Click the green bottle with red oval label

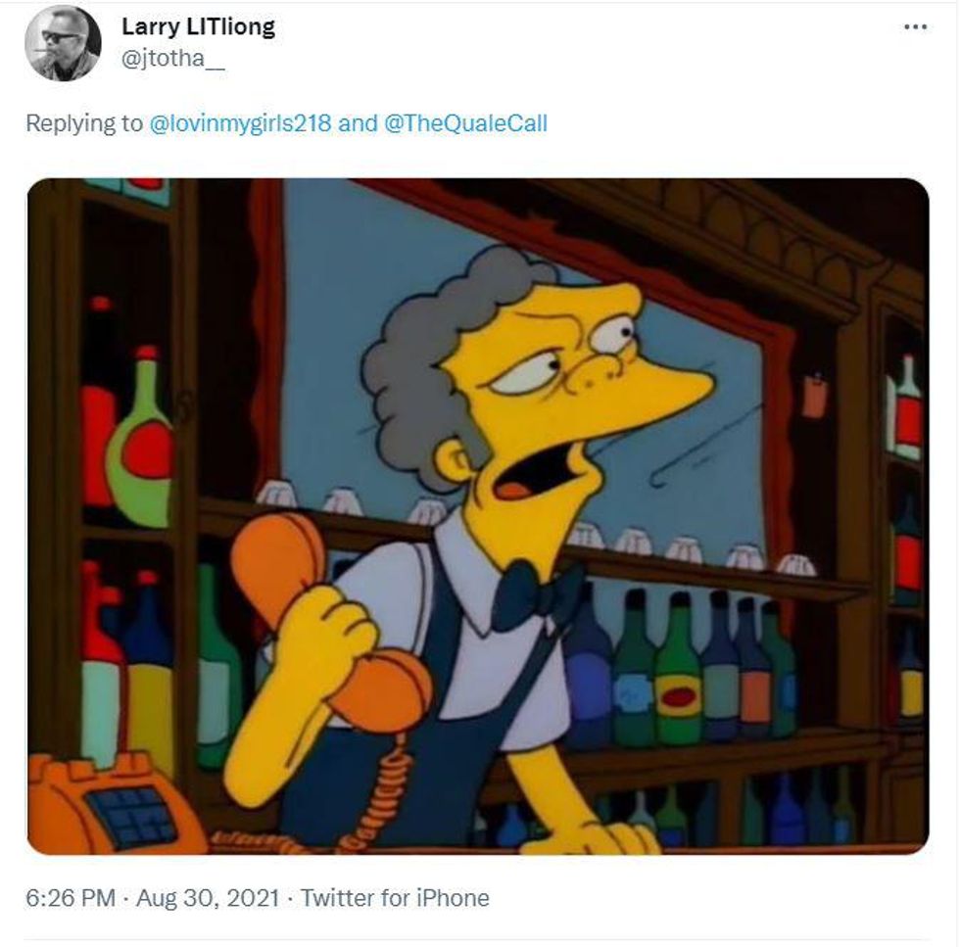pos(678,686)
